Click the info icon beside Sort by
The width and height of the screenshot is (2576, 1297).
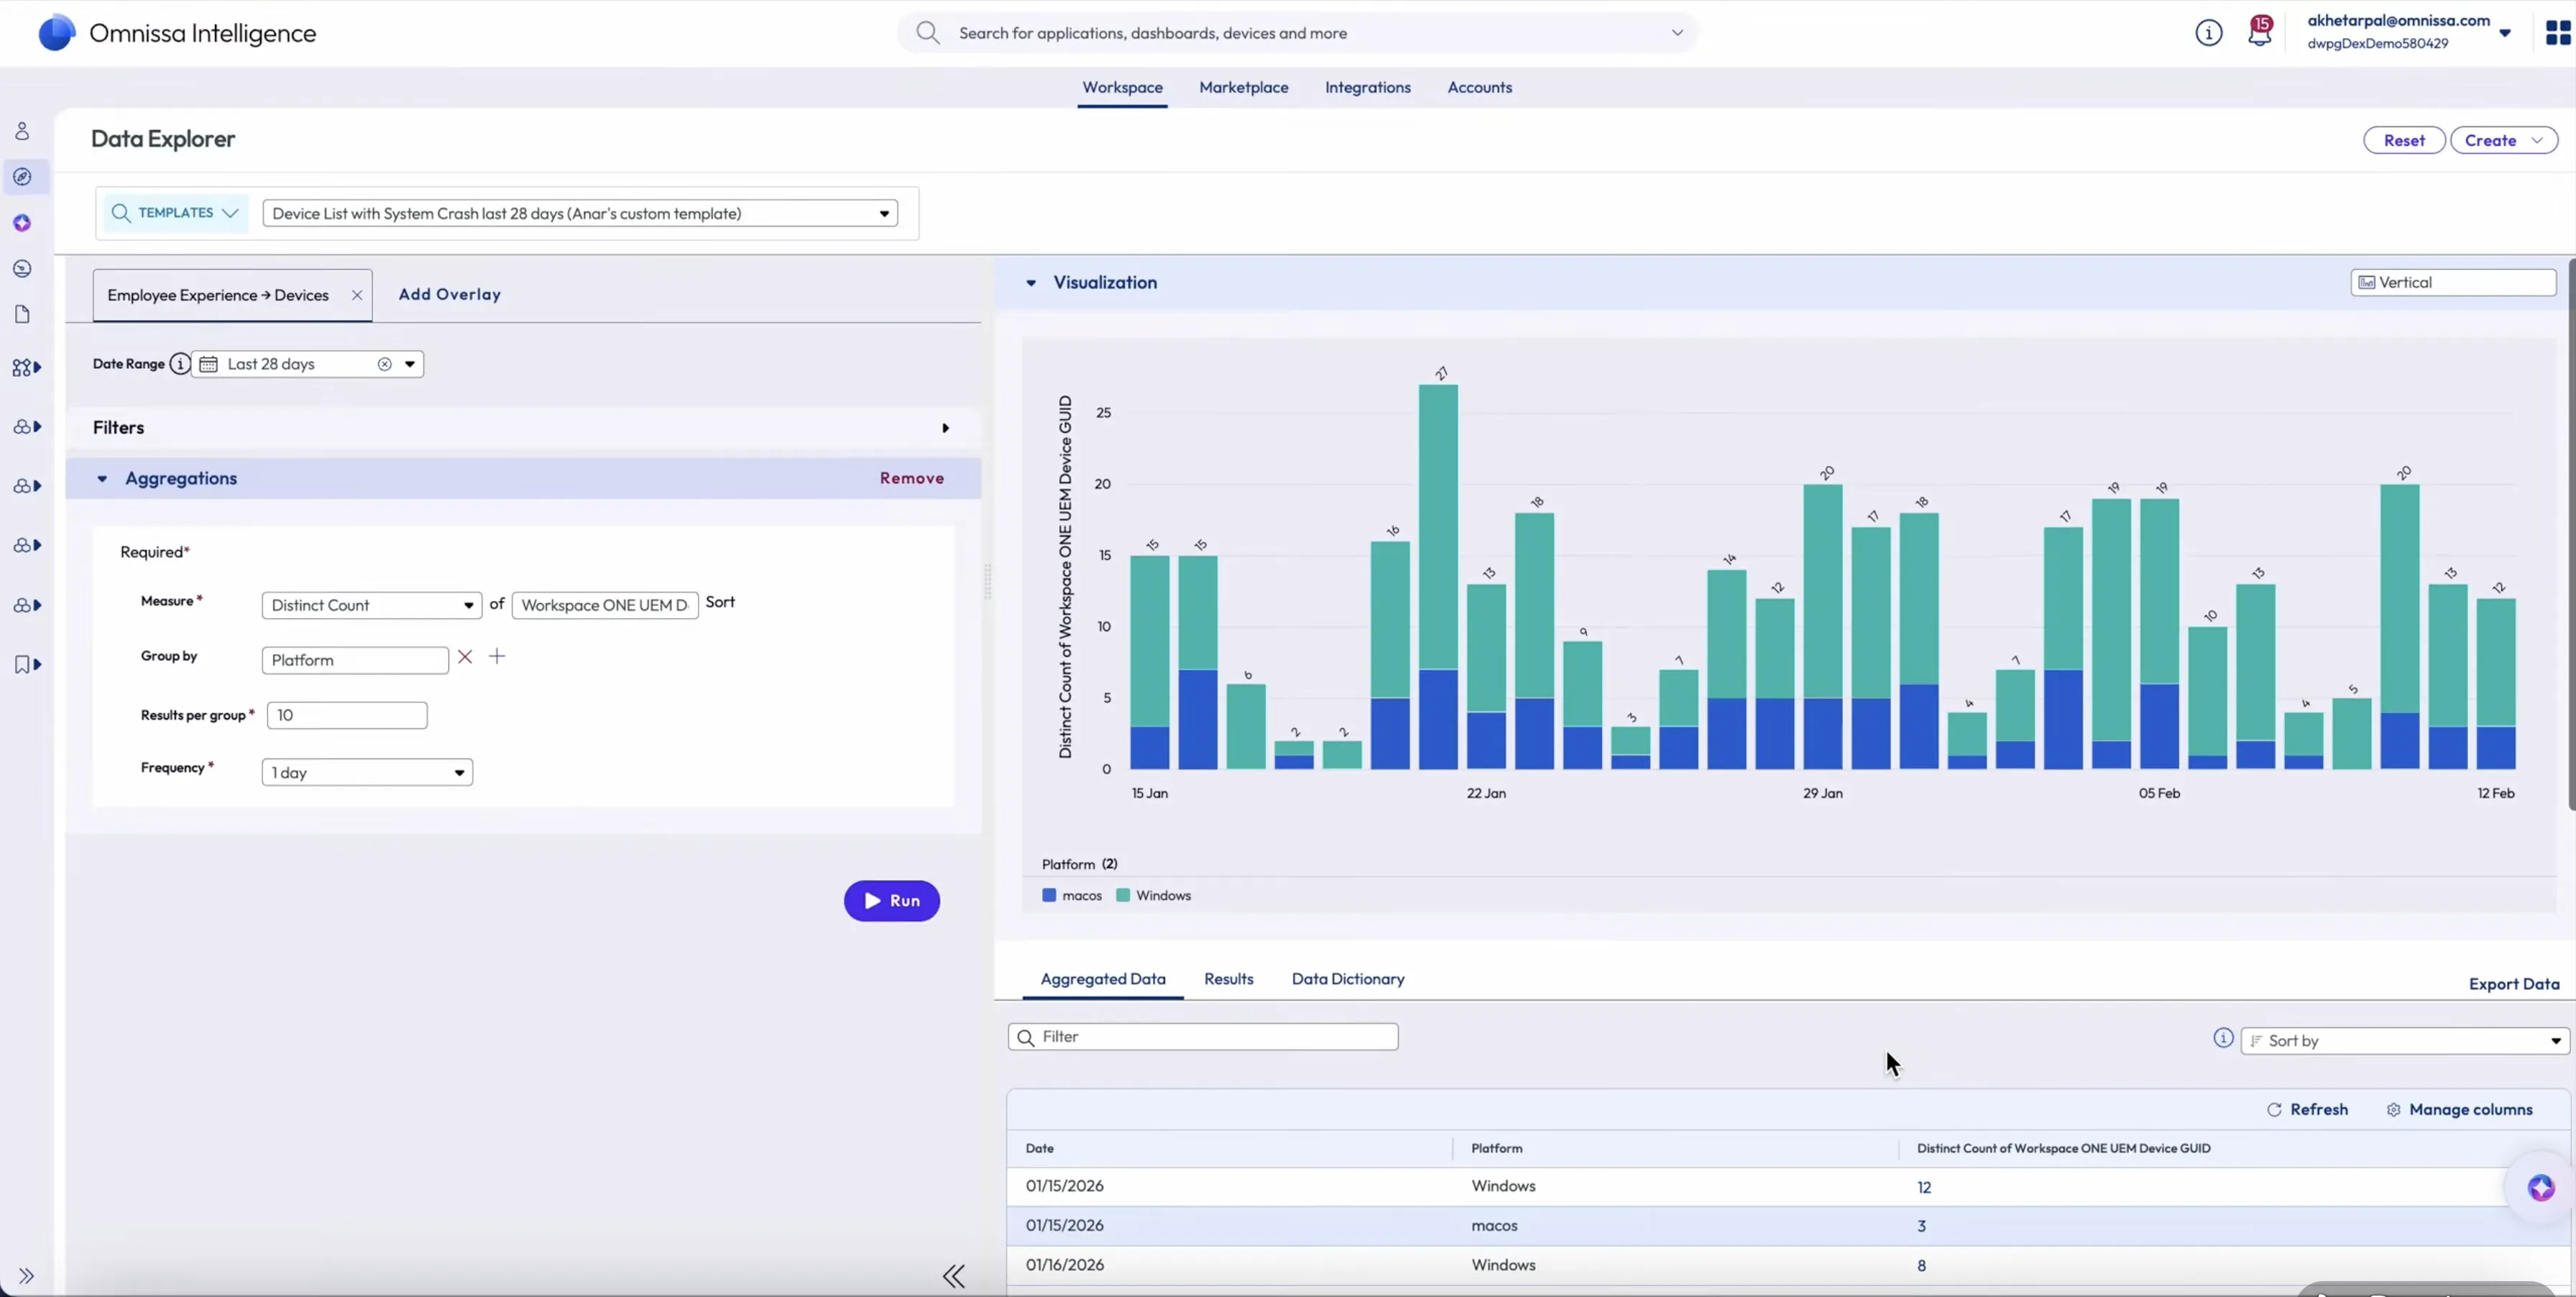click(2223, 1038)
